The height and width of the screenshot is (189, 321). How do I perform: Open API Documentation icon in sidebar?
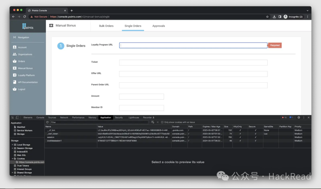click(15, 82)
